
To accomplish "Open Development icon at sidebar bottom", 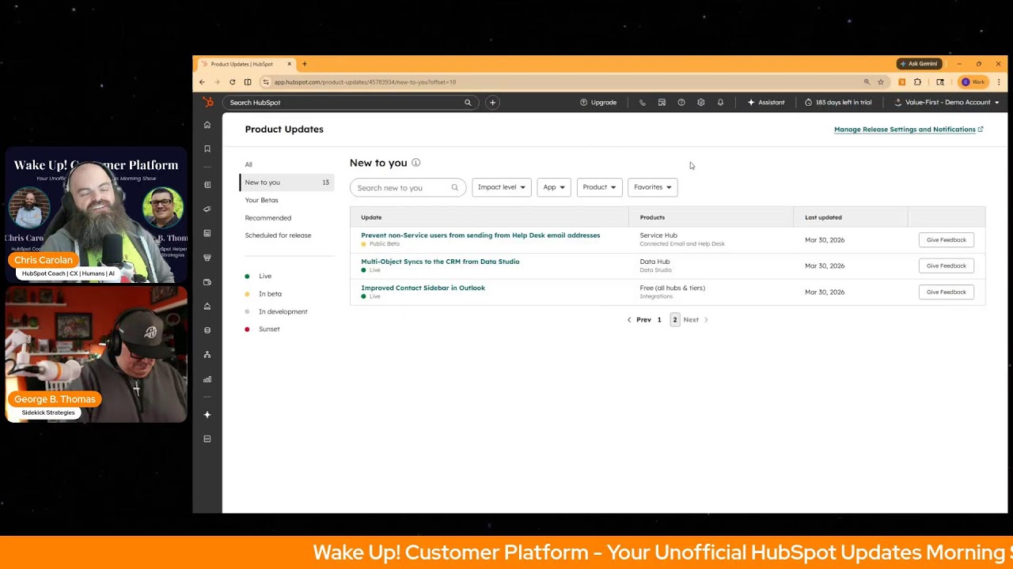I will click(x=207, y=439).
